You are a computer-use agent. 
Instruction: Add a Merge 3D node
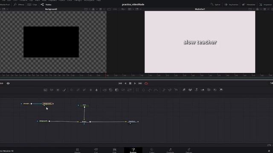point(203,90)
